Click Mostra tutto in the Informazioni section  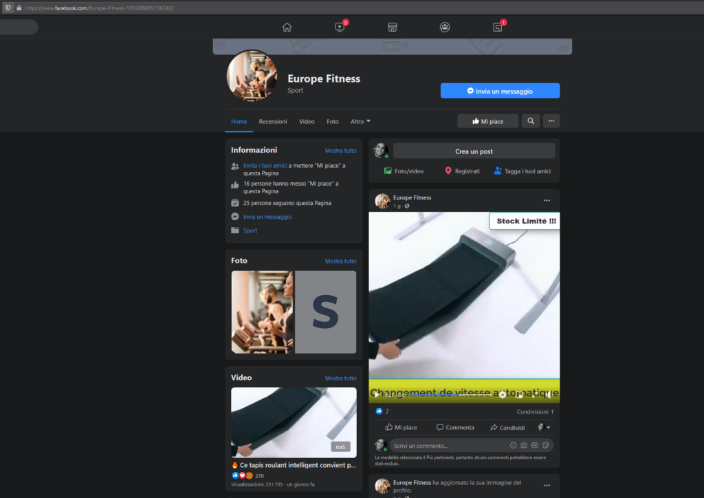(x=340, y=151)
